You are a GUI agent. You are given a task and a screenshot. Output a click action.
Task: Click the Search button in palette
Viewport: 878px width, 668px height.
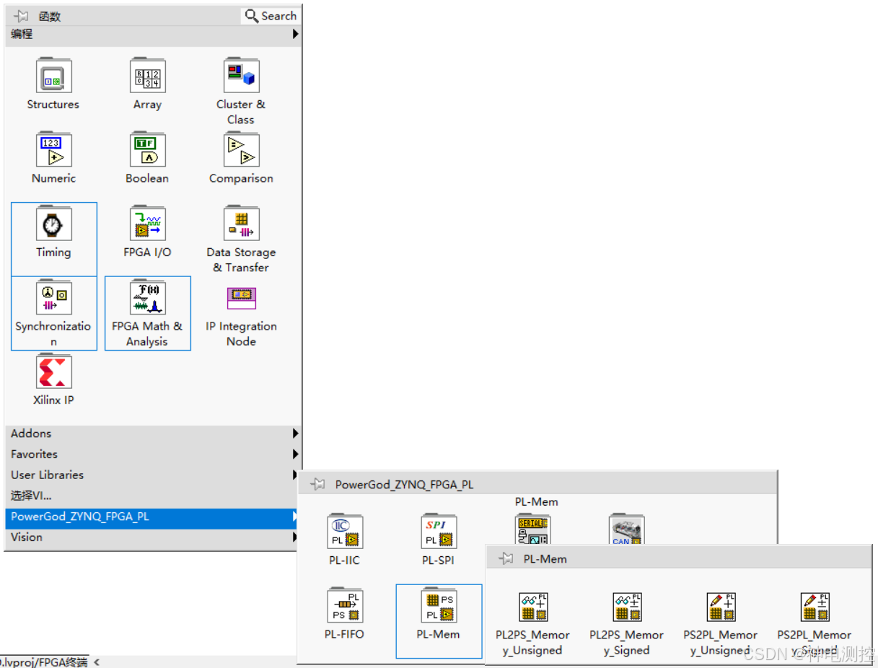(x=270, y=16)
